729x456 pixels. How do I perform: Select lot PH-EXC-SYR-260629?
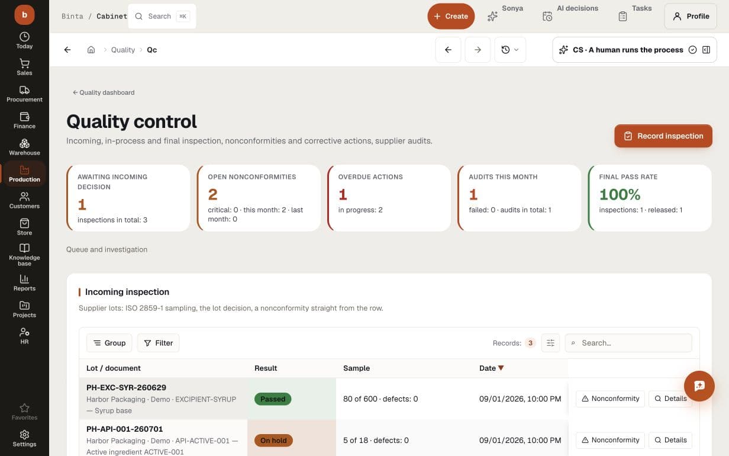coord(126,387)
